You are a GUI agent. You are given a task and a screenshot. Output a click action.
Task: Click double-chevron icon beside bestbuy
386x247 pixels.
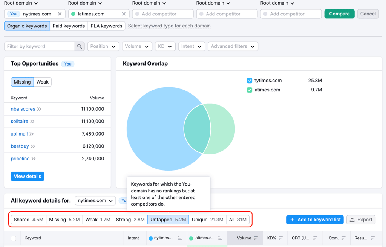pos(33,146)
